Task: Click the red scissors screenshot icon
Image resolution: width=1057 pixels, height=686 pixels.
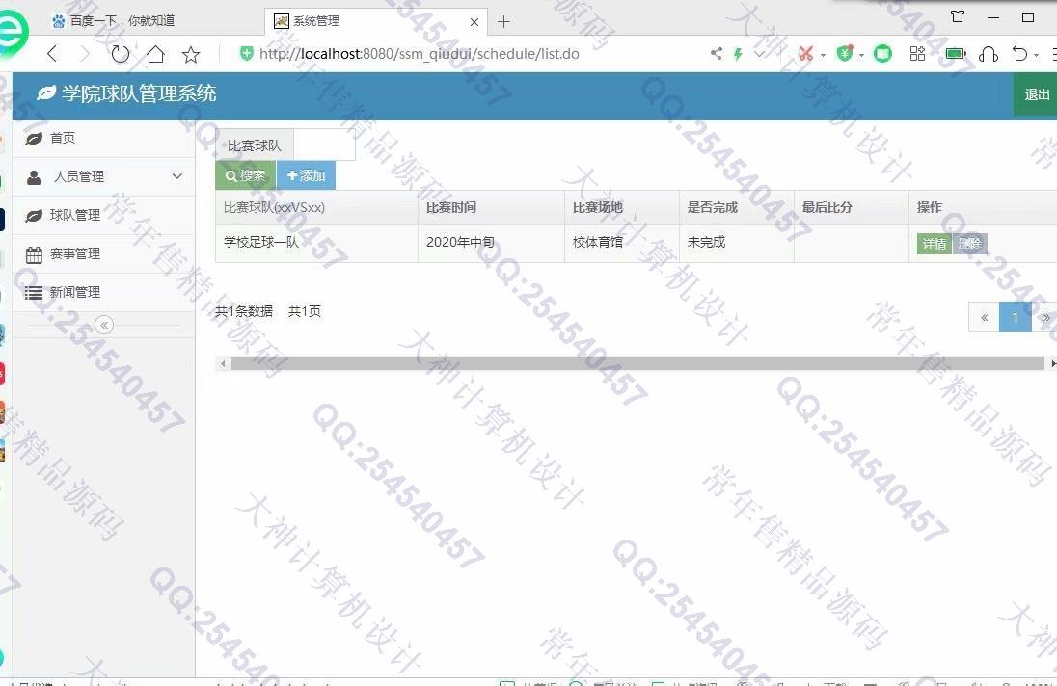Action: [x=805, y=53]
